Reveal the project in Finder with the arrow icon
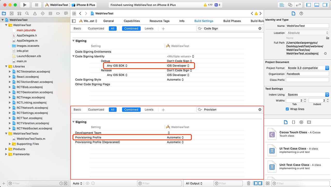Image resolution: width=331 pixels, height=187 pixels. pyautogui.click(x=325, y=53)
